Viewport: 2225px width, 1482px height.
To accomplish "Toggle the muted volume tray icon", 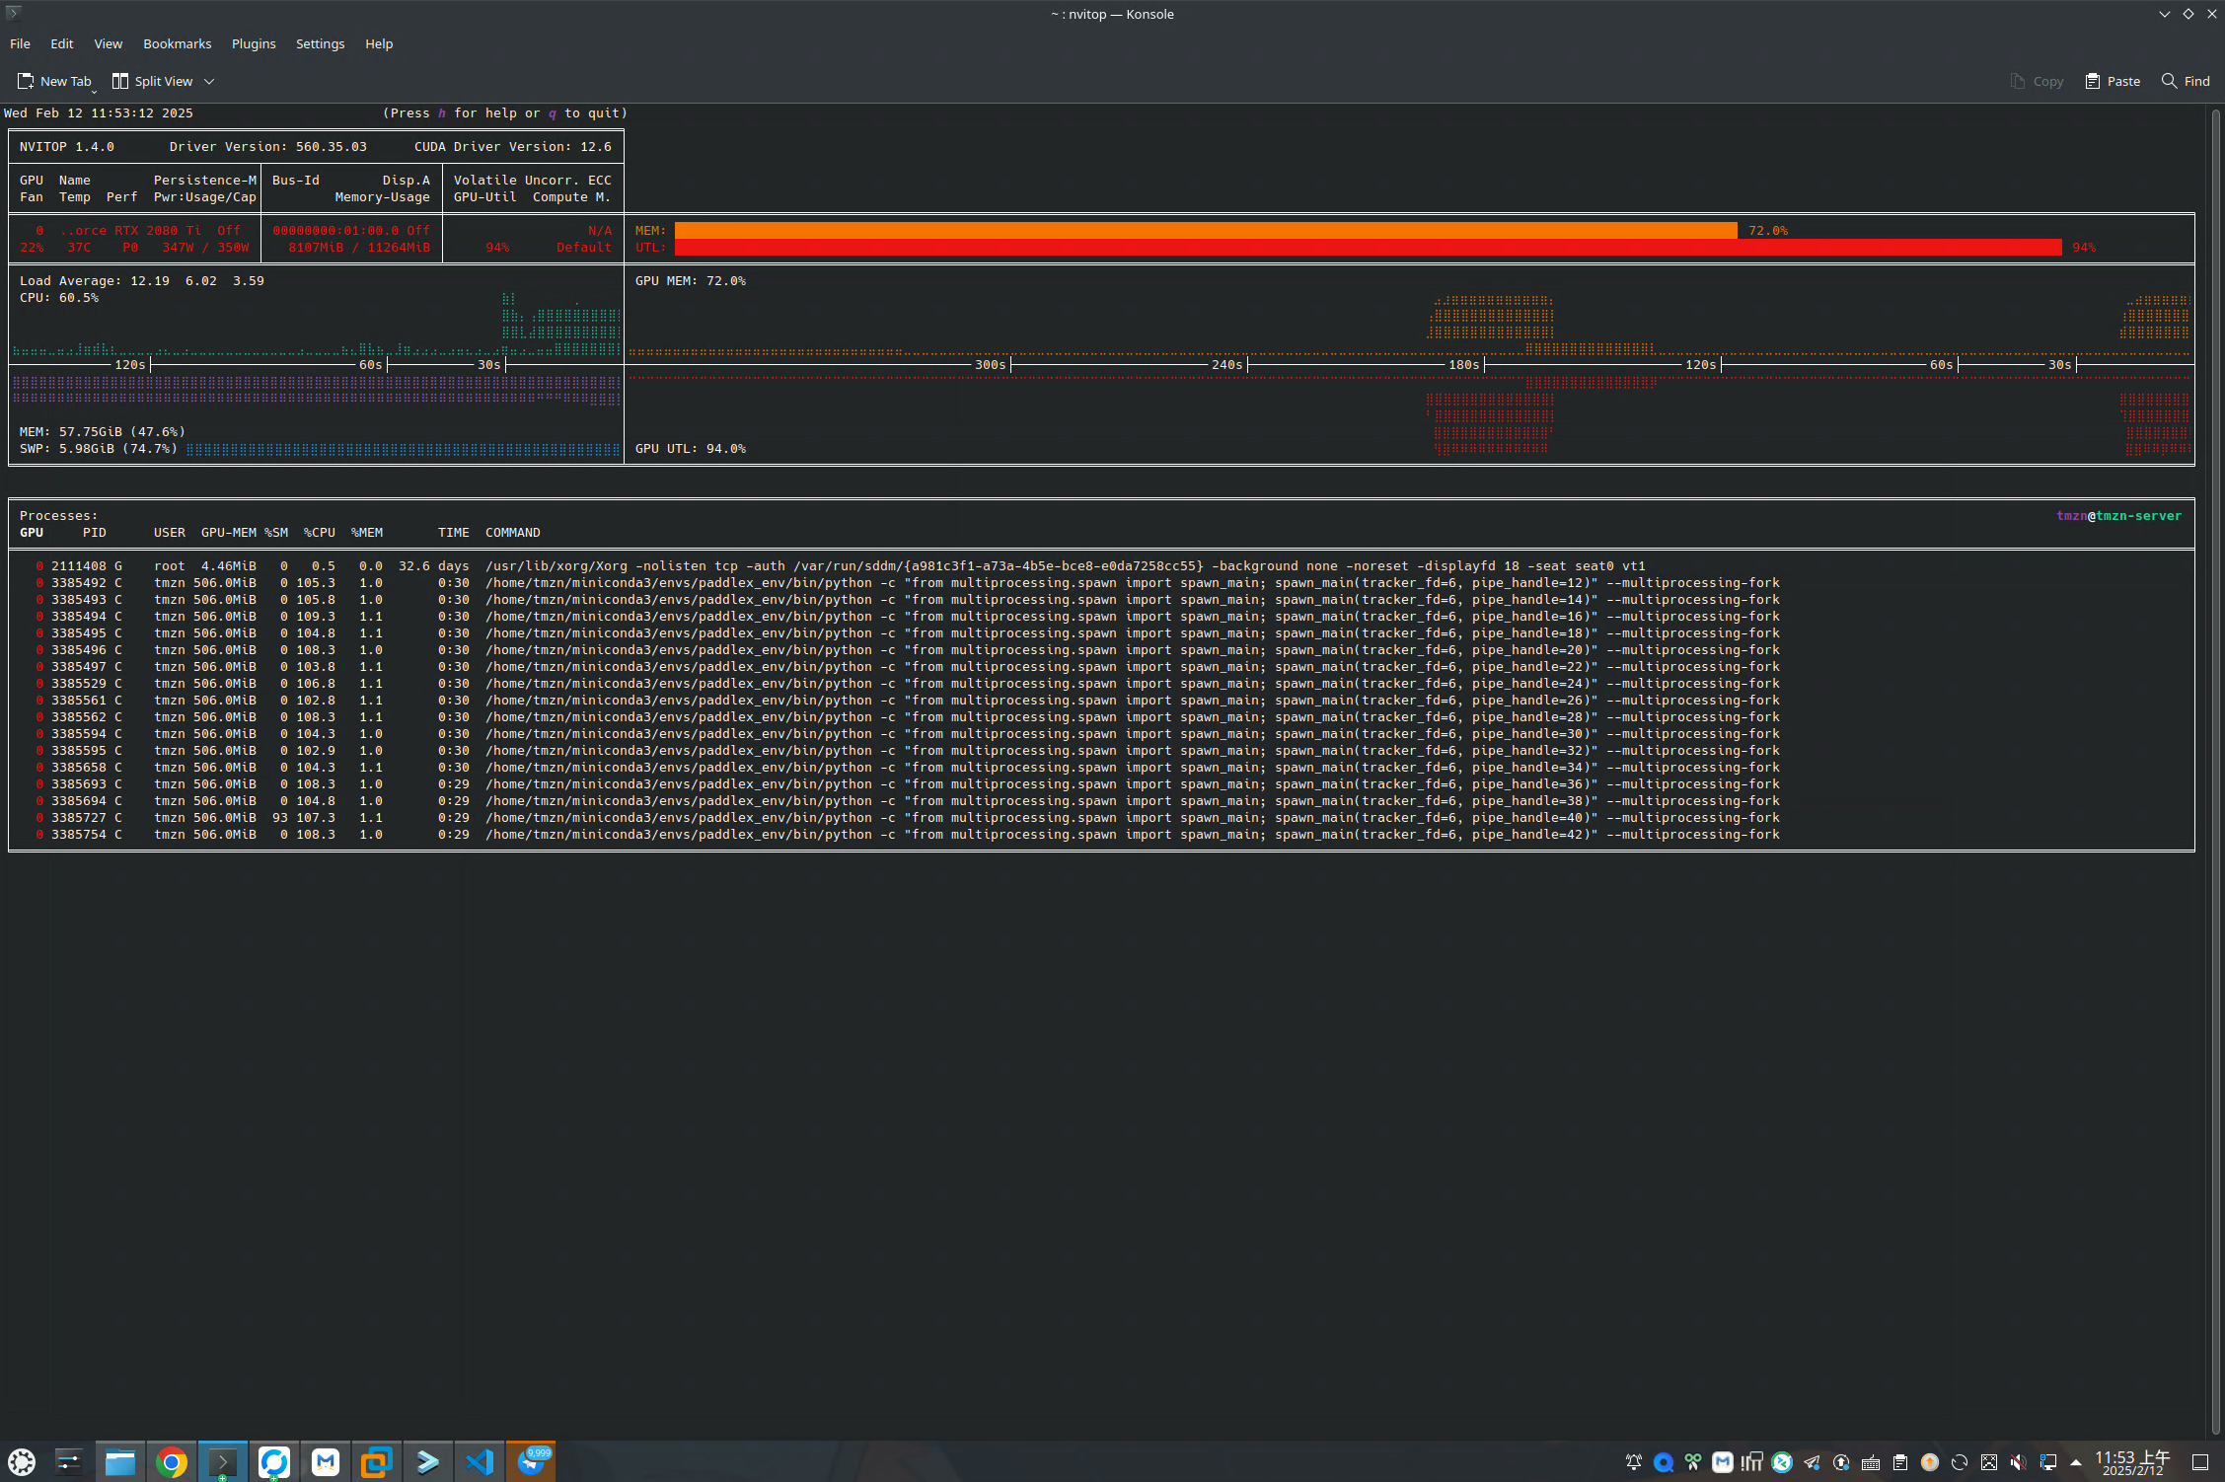I will coord(2018,1462).
